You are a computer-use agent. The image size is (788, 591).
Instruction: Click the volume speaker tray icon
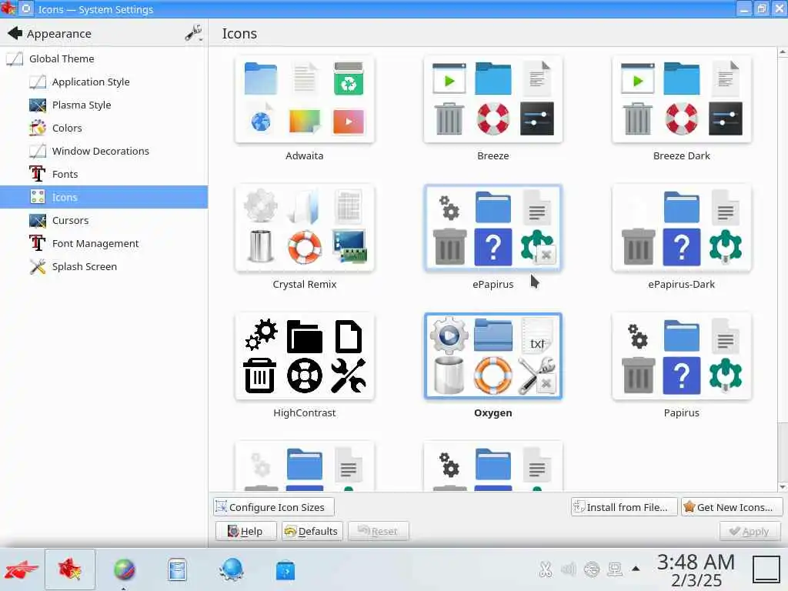pos(569,569)
